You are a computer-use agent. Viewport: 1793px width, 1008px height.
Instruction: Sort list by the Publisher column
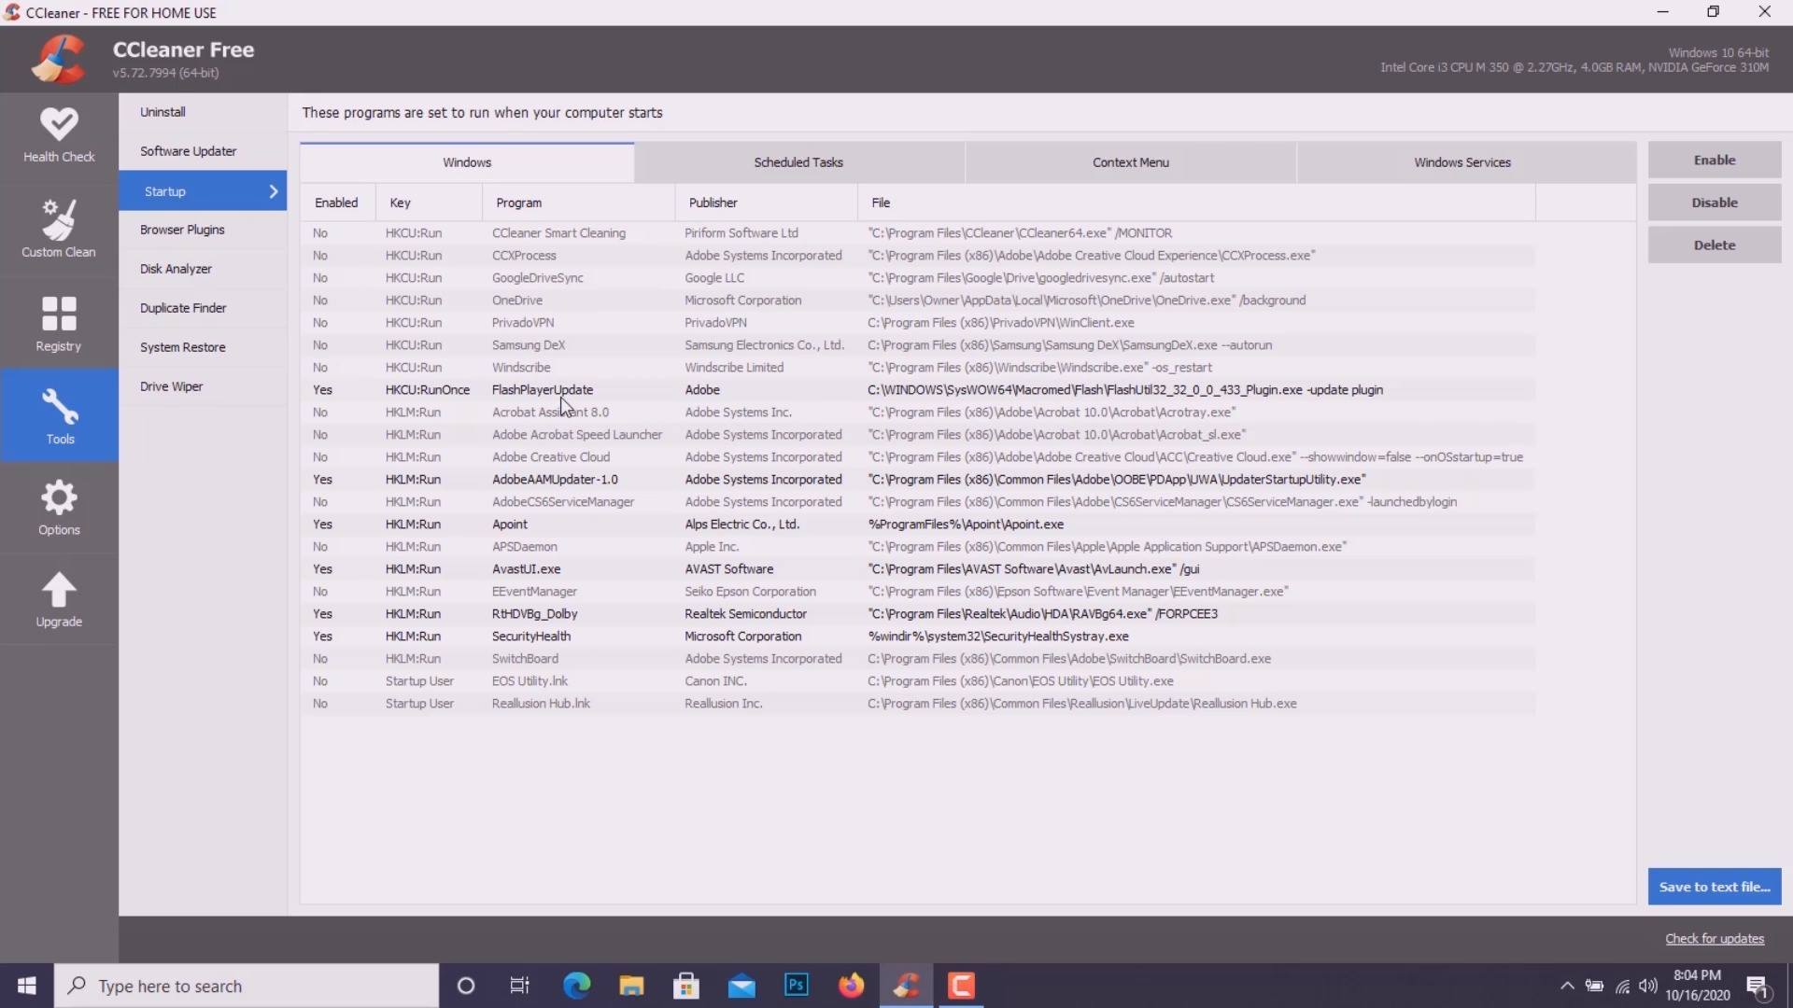click(766, 203)
